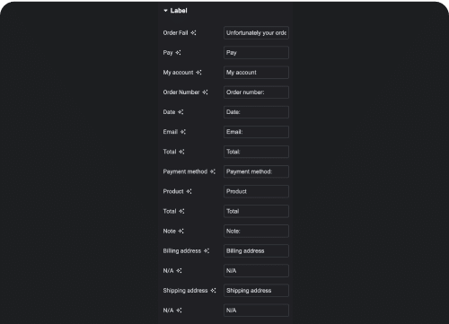This screenshot has height=324, width=449.
Task: Select the Order number: input box
Action: point(256,92)
